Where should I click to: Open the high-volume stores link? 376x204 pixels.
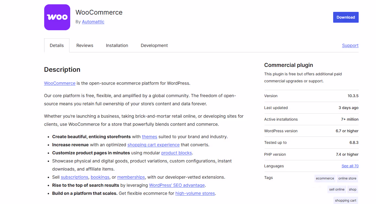(195, 193)
